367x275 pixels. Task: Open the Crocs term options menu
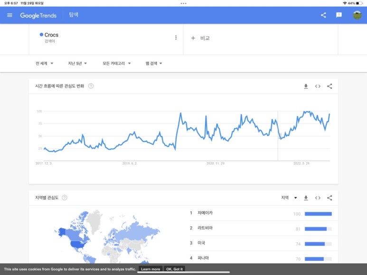point(176,38)
